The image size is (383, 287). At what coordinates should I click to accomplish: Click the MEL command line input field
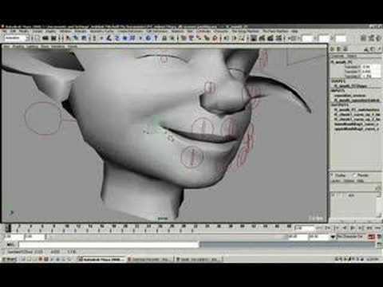pos(109,245)
